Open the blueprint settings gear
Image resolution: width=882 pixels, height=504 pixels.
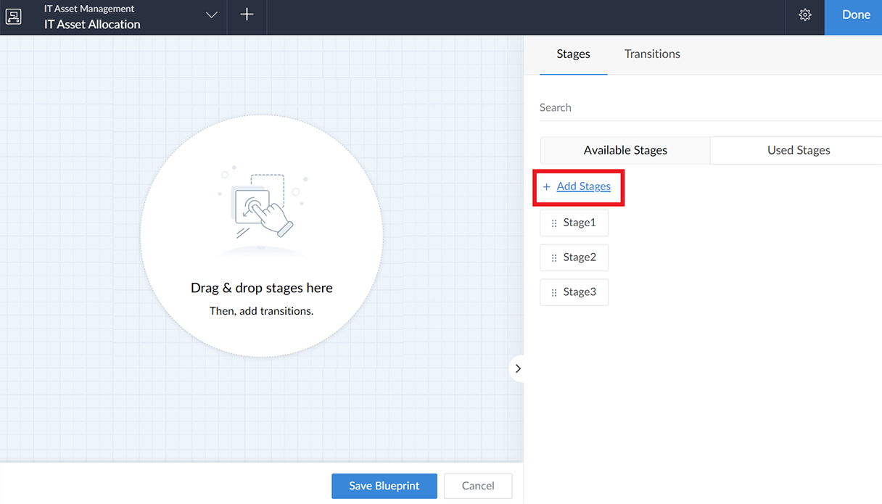coord(804,14)
